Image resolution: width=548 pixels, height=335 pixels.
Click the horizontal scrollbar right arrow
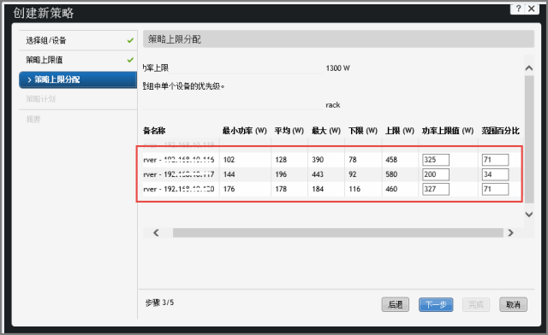pyautogui.click(x=510, y=232)
